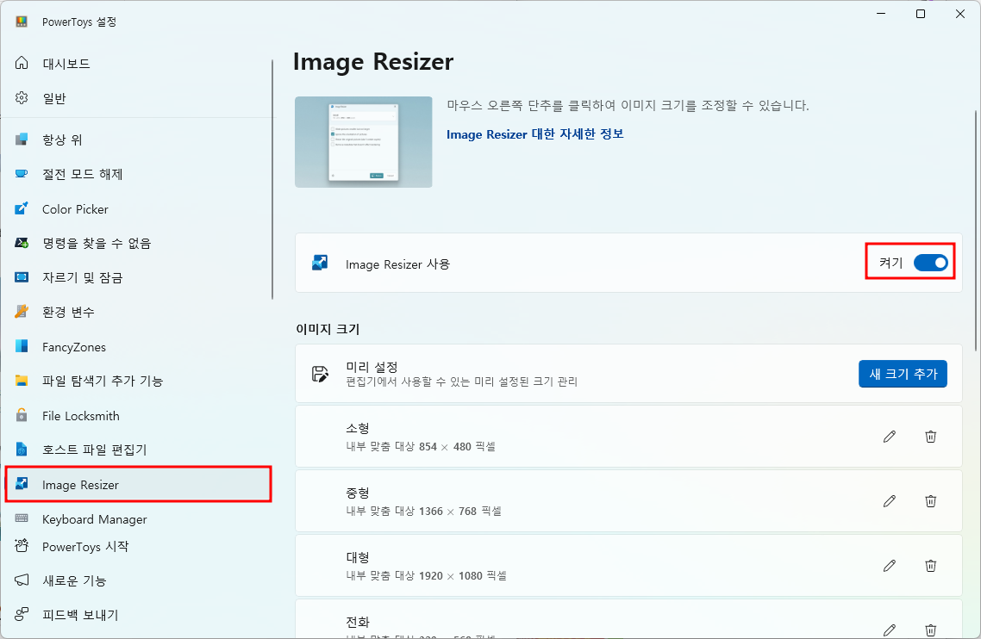Select PowerToys 시작 in sidebar

138,546
